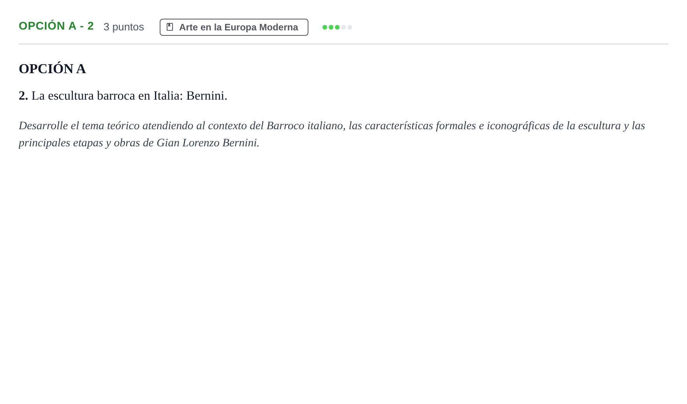
Task: Click the name Gian Lorenzo Bernini in instructions
Action: 208,143
